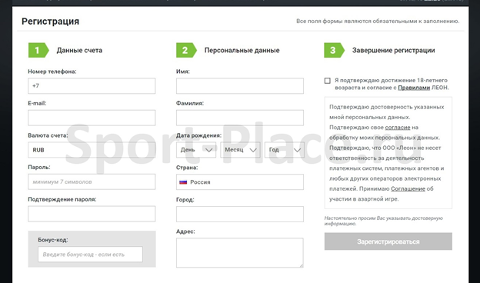Open the День birth day dropdown
The width and height of the screenshot is (480, 283).
pos(196,150)
